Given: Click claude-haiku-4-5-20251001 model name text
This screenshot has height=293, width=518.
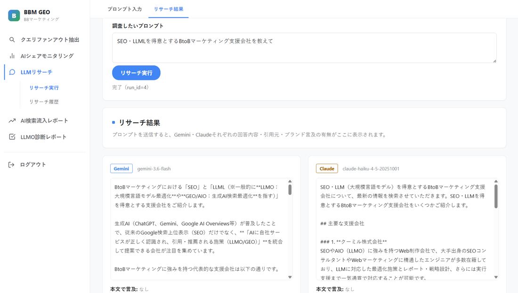Looking at the screenshot, I should click(371, 169).
